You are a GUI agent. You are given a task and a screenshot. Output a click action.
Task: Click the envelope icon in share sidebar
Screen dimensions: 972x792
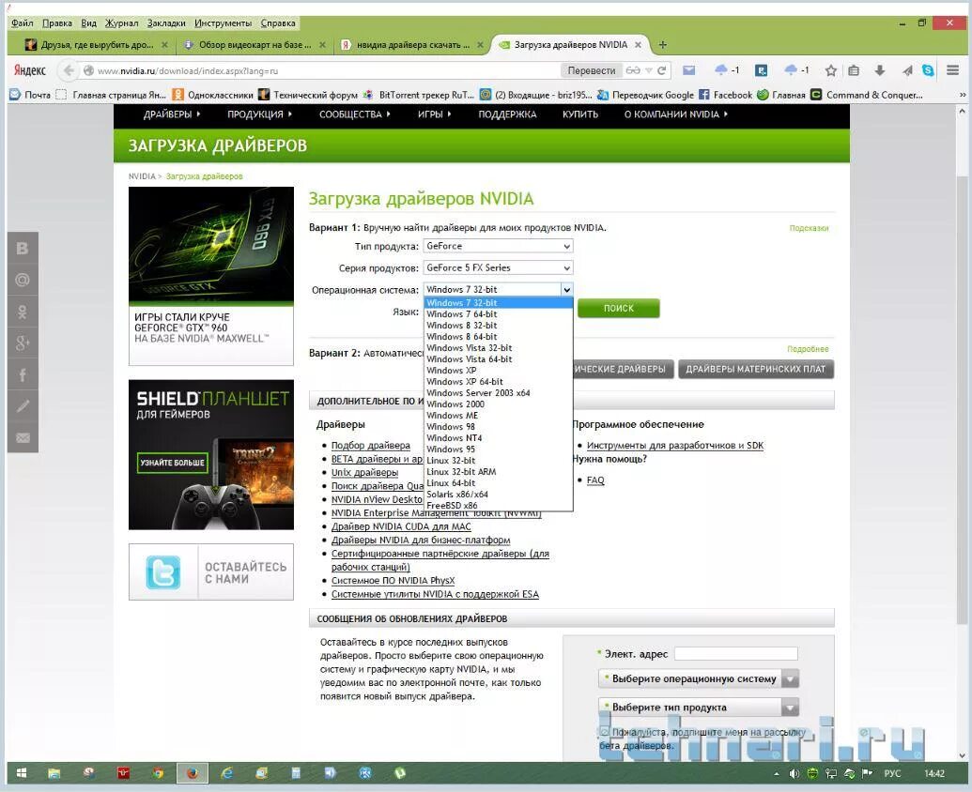tap(23, 438)
